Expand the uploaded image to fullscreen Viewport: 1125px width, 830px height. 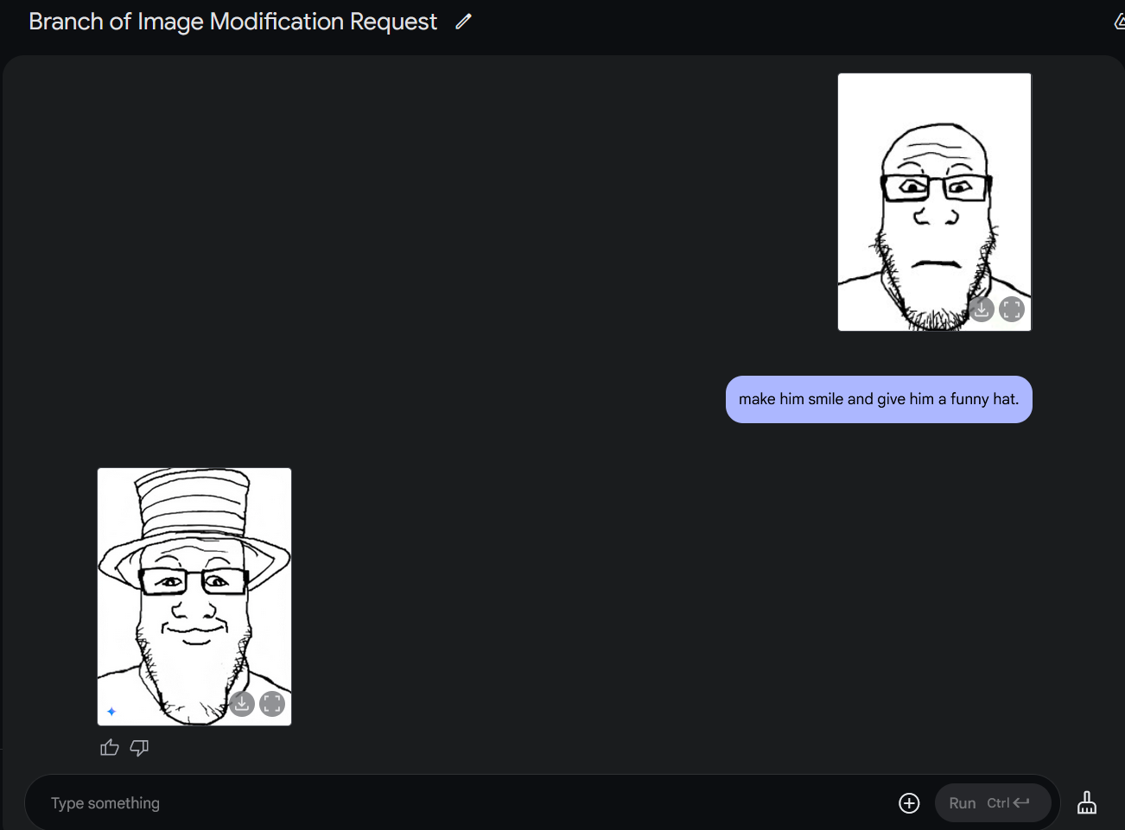[1012, 309]
